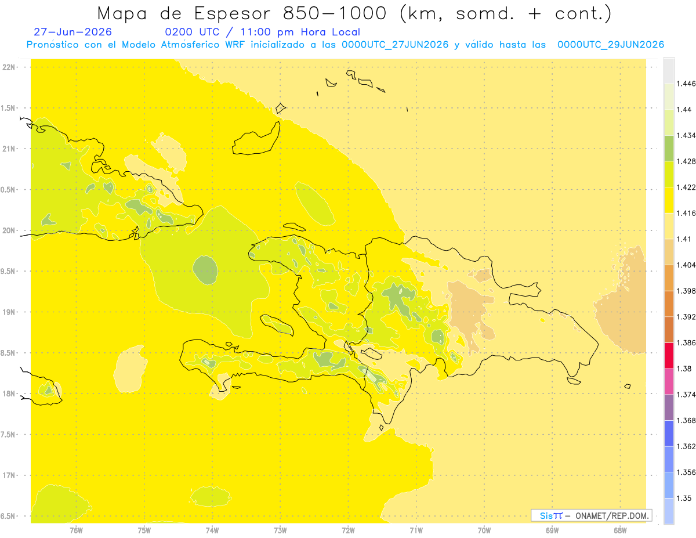Select the legend value 1.392
The image size is (696, 538).
(686, 317)
